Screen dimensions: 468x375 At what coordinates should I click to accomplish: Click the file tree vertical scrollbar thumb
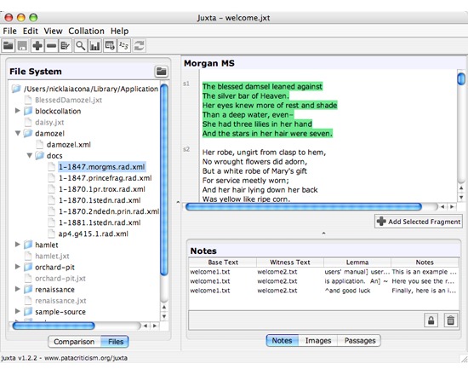164,180
